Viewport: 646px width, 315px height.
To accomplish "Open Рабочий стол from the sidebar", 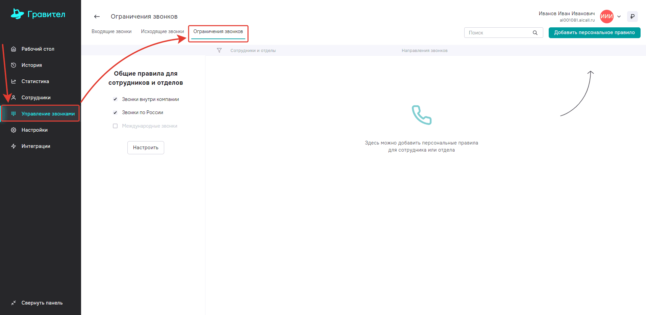I will [38, 49].
